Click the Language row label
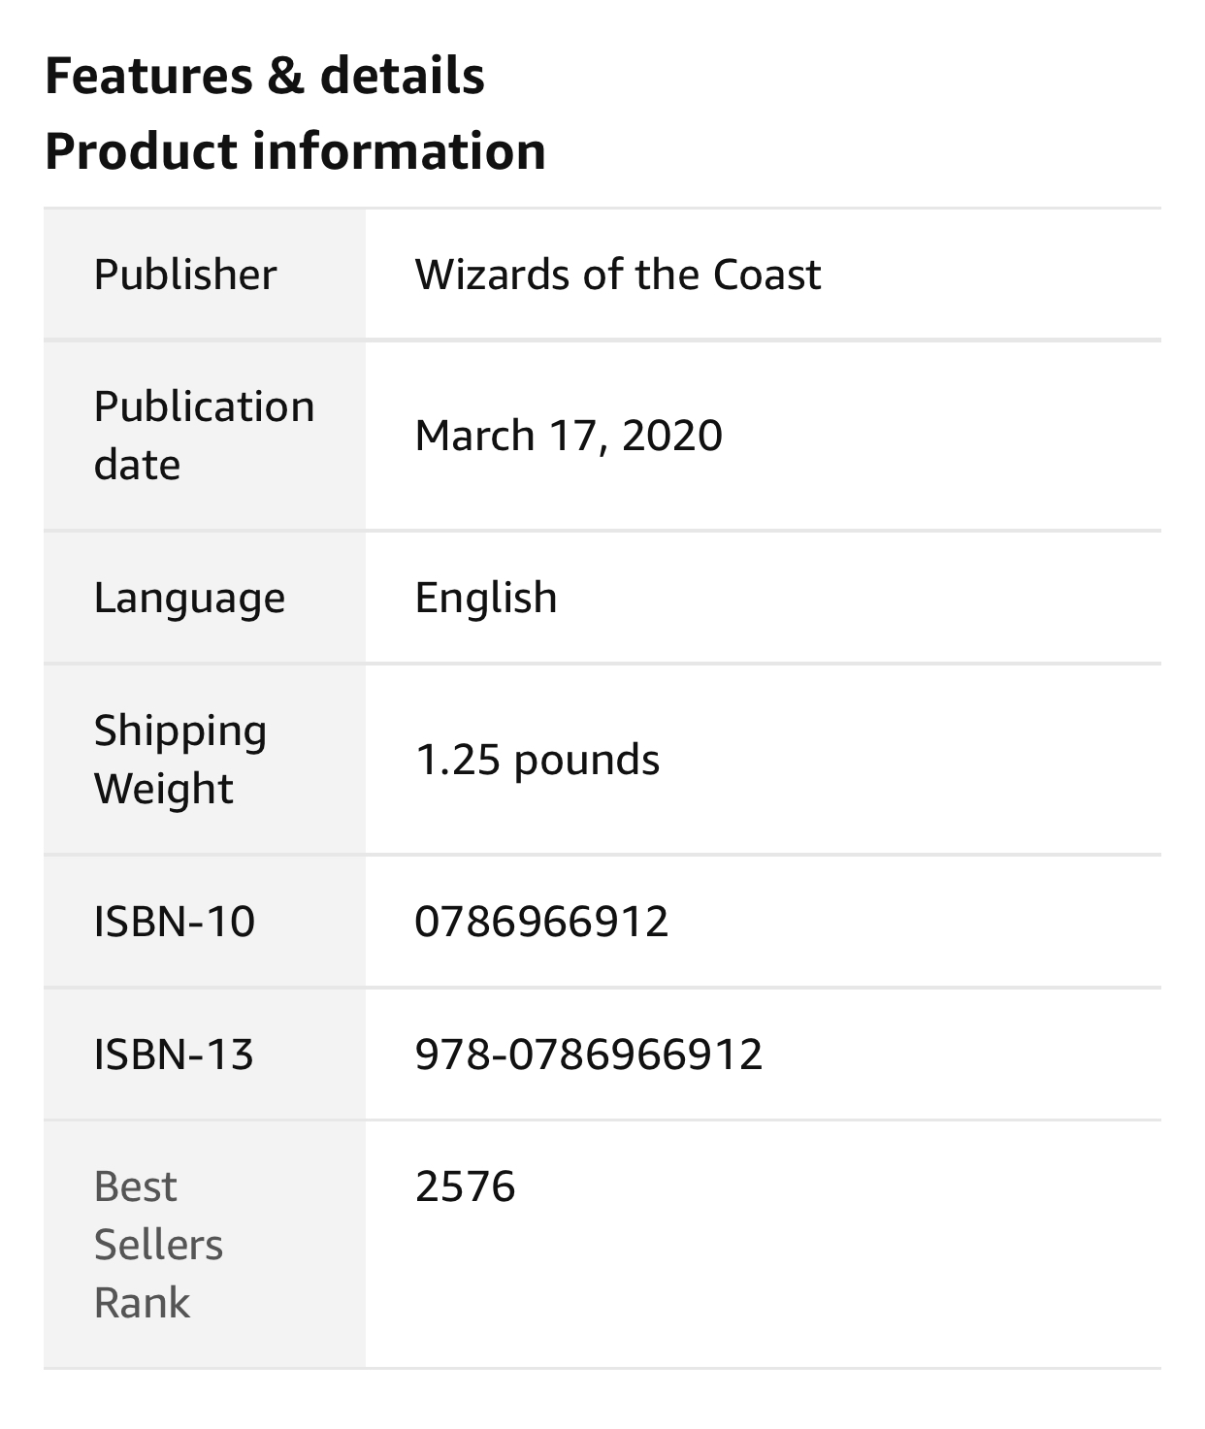1205x1429 pixels. [x=189, y=598]
